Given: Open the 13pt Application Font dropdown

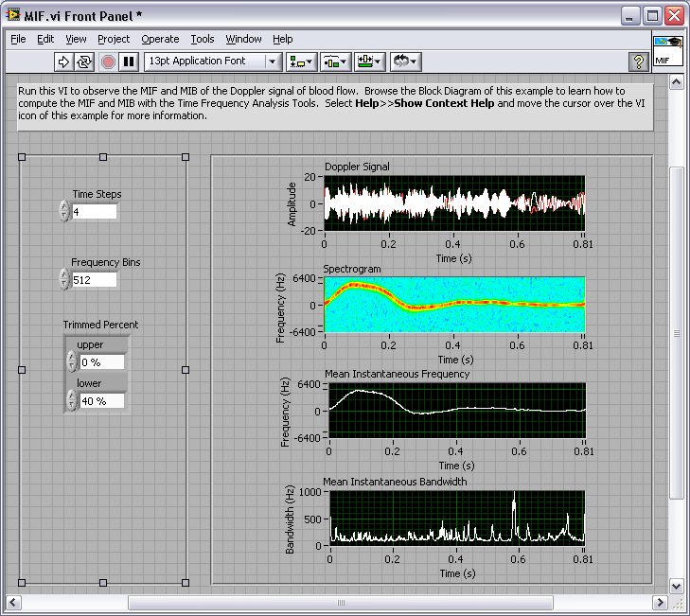Looking at the screenshot, I should [x=212, y=62].
